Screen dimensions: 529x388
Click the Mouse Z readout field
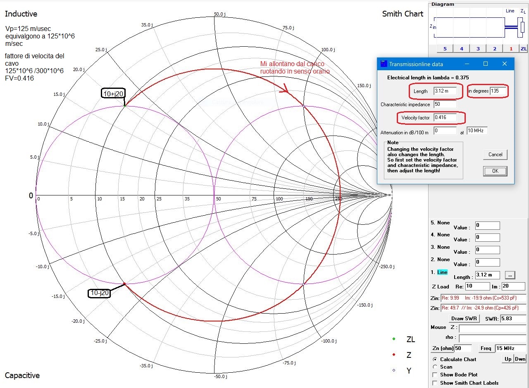493,328
